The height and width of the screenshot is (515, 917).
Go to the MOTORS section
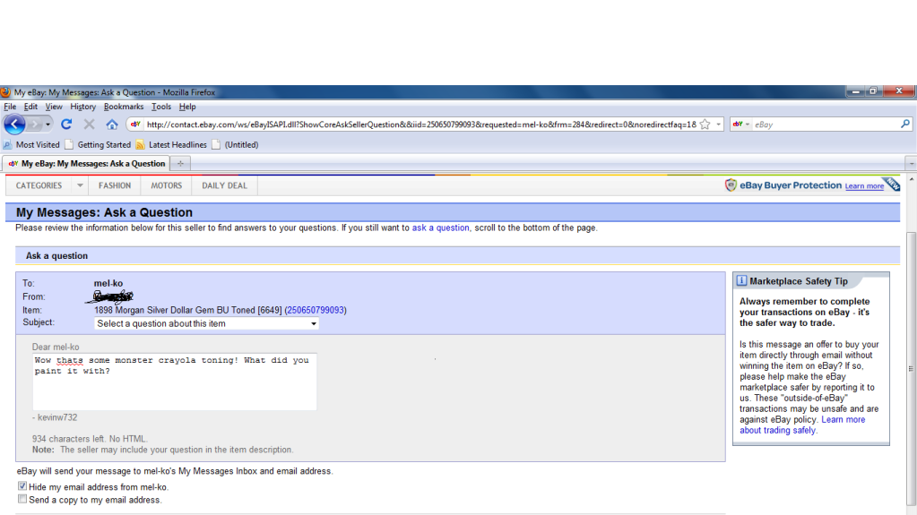pos(166,185)
